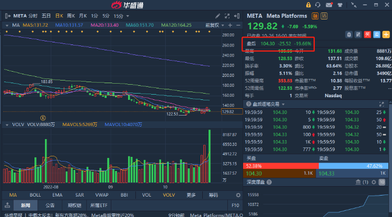Open the 期权链 option chain tab
The width and height of the screenshot is (392, 217).
pyautogui.click(x=75, y=205)
